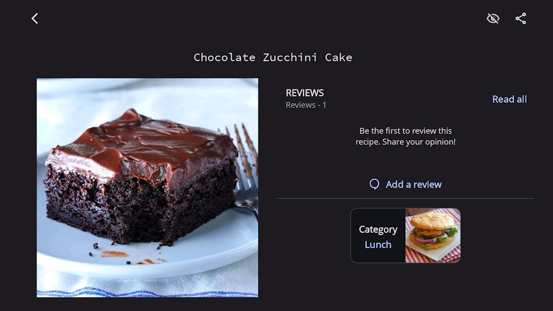The image size is (553, 311).
Task: Open all reviews via Read all
Action: pos(509,99)
